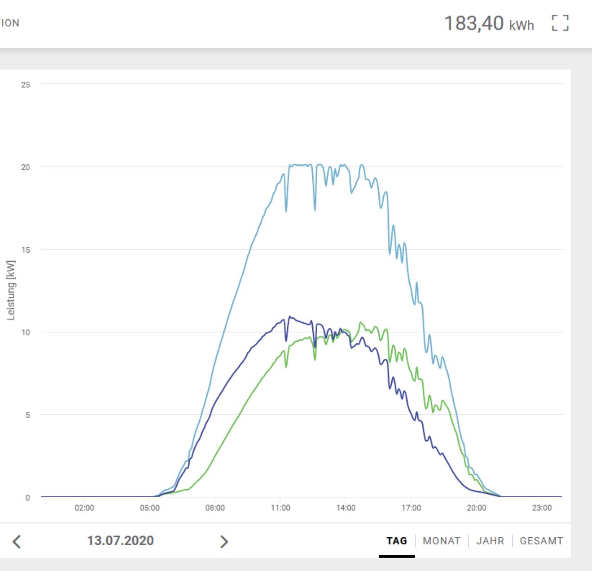The image size is (592, 571).
Task: Click the 02:00 time axis label
Action: 84,508
